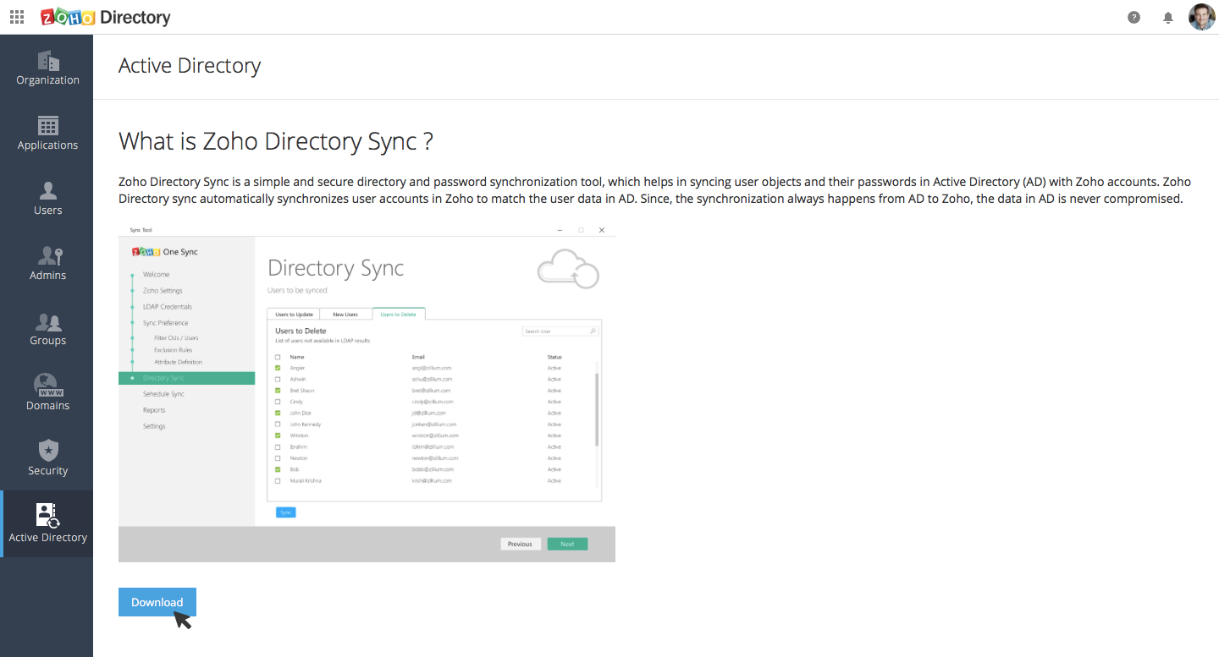Check the Ibrahim checkbox in Sync Tool image

tap(278, 446)
